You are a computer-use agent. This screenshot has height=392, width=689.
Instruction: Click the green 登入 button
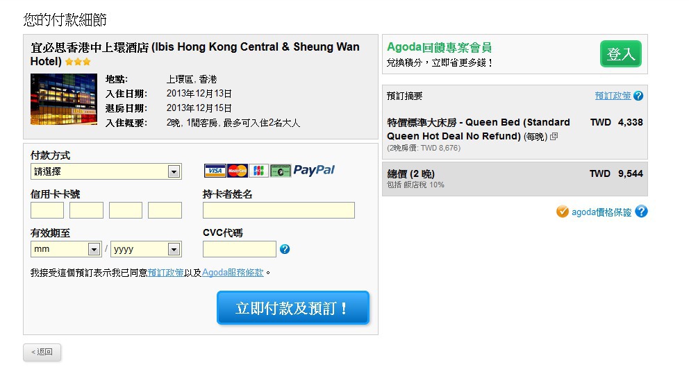(621, 54)
